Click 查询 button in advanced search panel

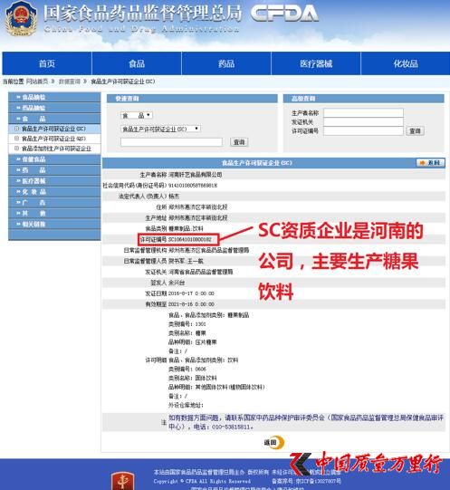(x=415, y=131)
